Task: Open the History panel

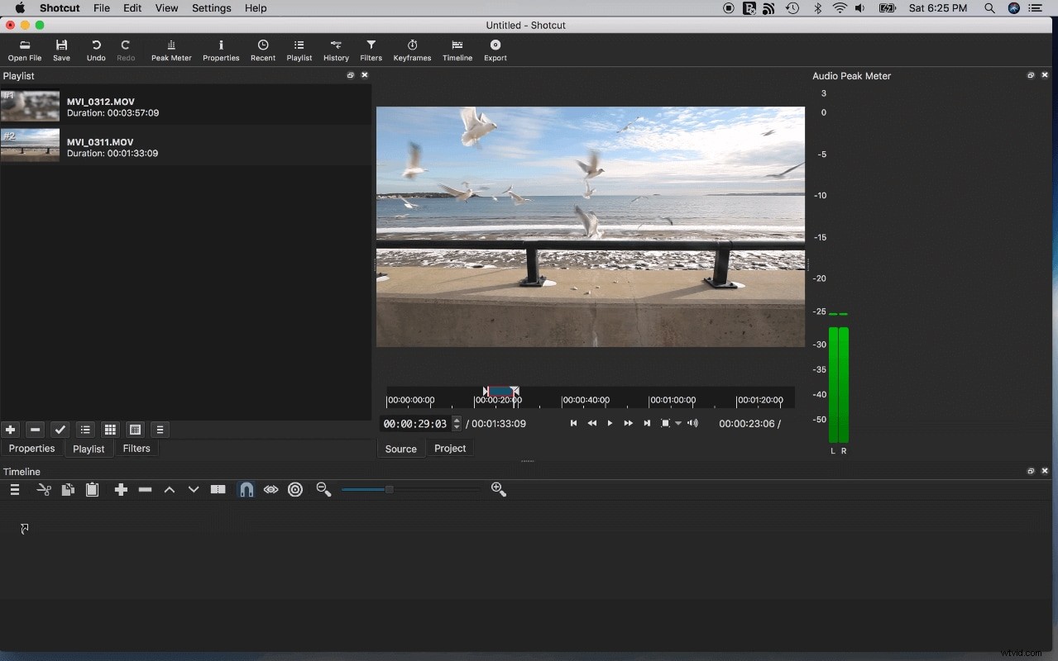Action: point(336,50)
